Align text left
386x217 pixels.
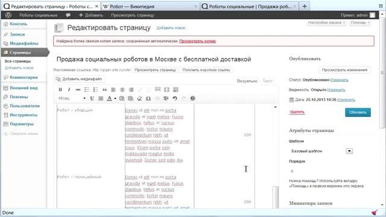coord(113,90)
